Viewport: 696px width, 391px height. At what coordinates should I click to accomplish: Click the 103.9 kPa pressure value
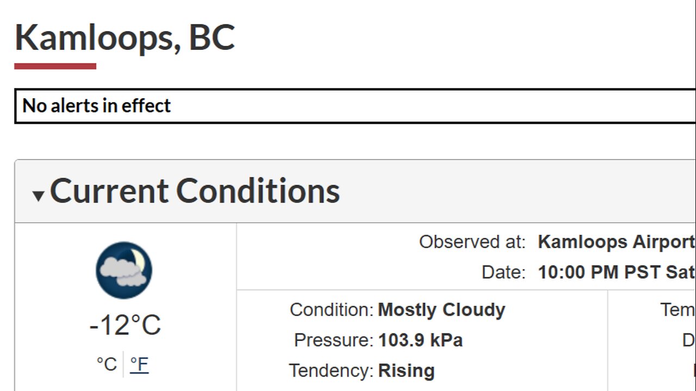point(420,340)
